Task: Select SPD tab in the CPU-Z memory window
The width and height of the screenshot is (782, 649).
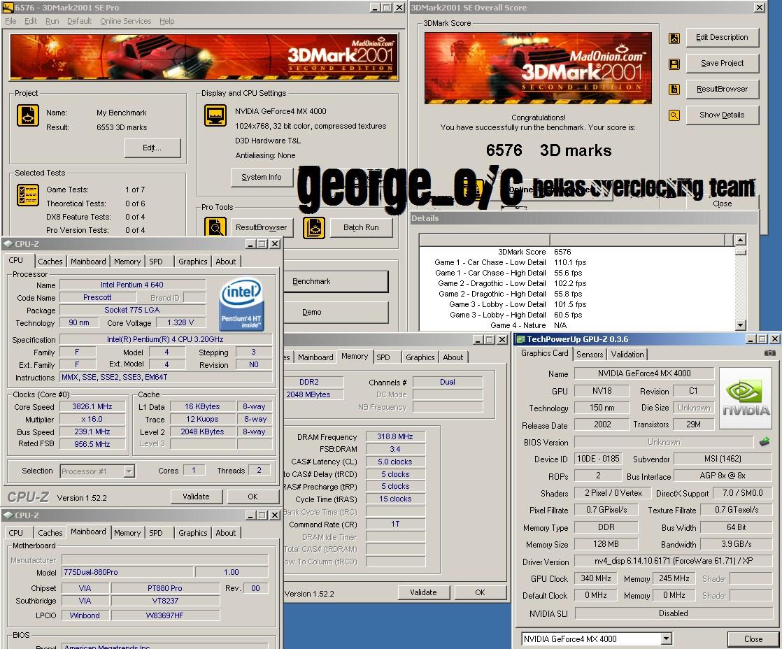Action: point(383,357)
